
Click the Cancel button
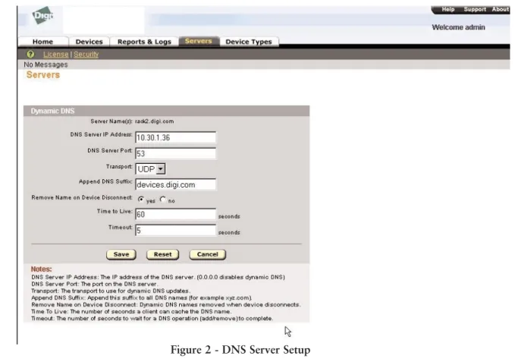coord(208,254)
